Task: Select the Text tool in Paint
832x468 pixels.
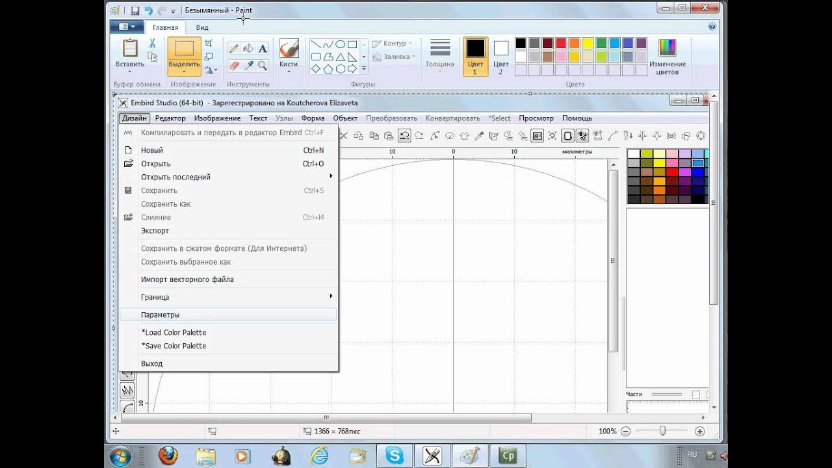Action: pyautogui.click(x=263, y=49)
